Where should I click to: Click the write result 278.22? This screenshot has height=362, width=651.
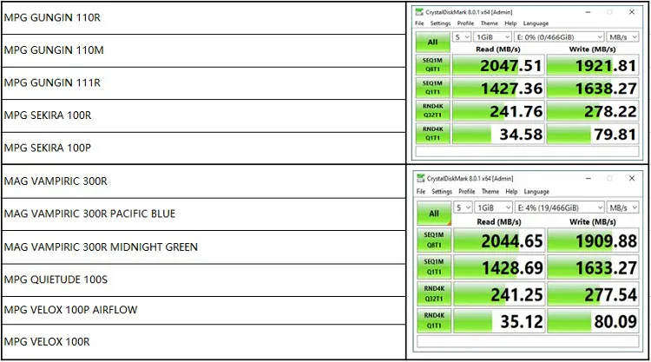[x=593, y=111]
